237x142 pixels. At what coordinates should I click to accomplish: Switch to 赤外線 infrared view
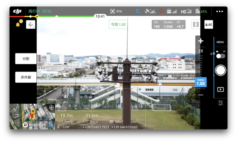point(26,77)
